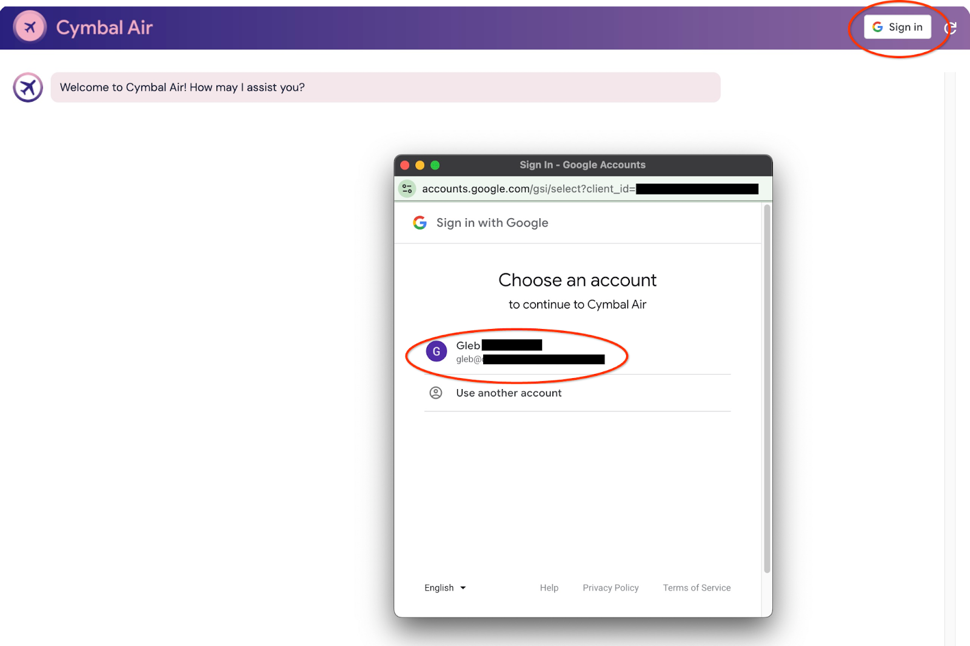970x646 pixels.
Task: Choose Use another account option
Action: pyautogui.click(x=509, y=393)
